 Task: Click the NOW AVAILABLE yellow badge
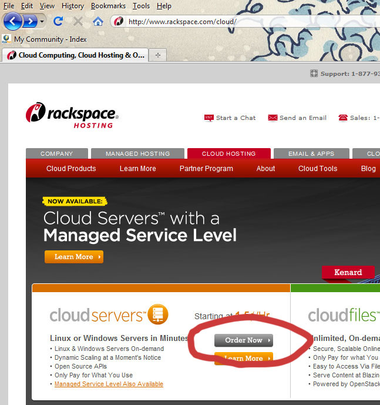(75, 201)
